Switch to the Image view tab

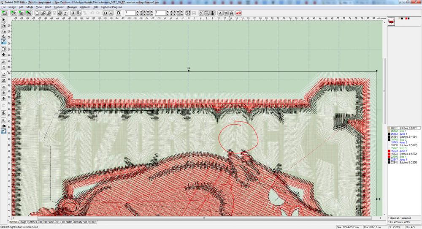[23, 222]
